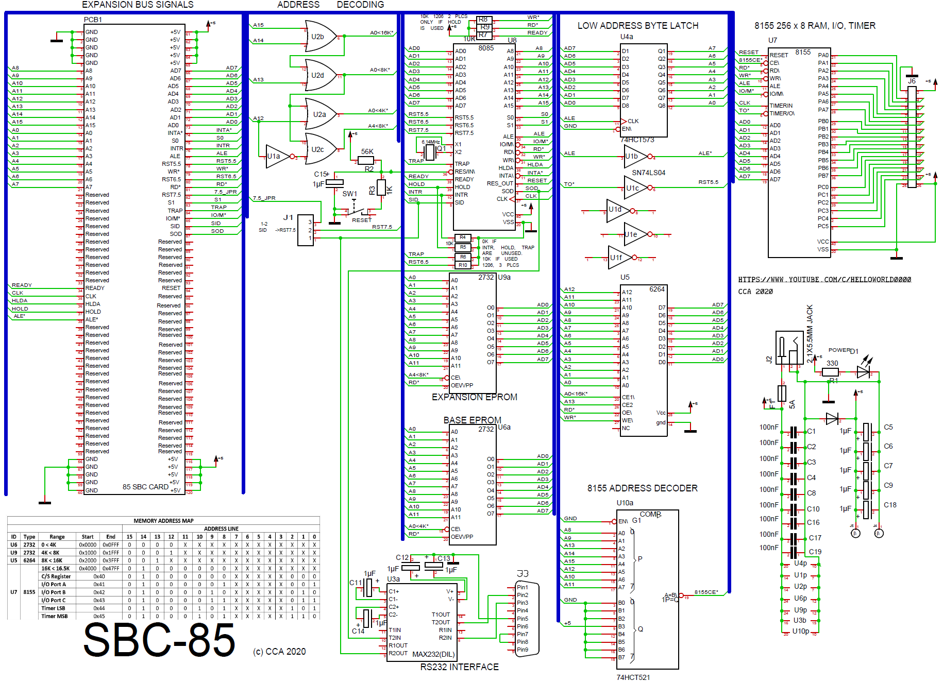Click the R2 56K resistor

(366, 160)
